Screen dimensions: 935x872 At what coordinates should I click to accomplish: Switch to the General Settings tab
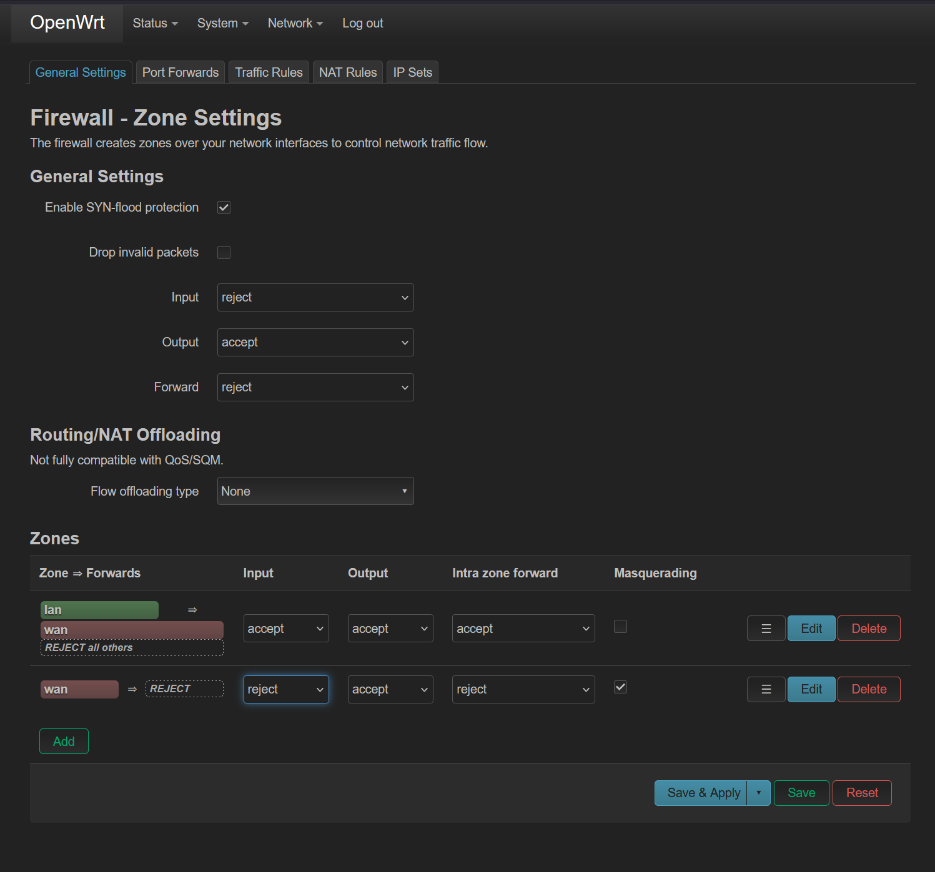(81, 72)
